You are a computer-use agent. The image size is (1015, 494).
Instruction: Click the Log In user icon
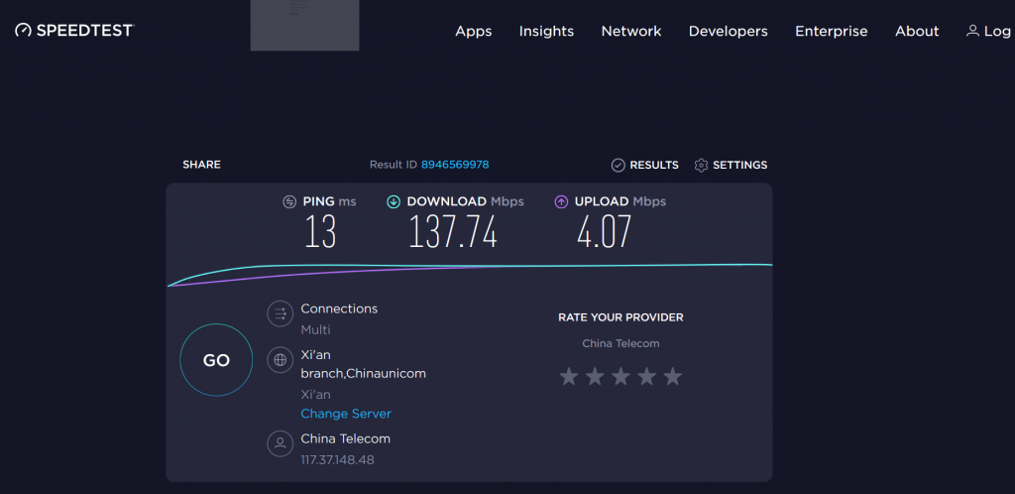click(x=972, y=31)
